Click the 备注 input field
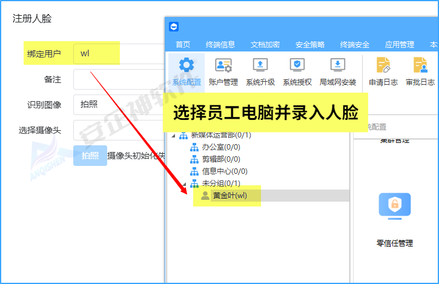439x284 pixels. point(119,79)
